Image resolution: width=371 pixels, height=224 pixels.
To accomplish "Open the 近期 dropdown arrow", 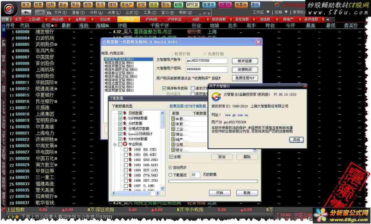I will pyautogui.click(x=286, y=12).
